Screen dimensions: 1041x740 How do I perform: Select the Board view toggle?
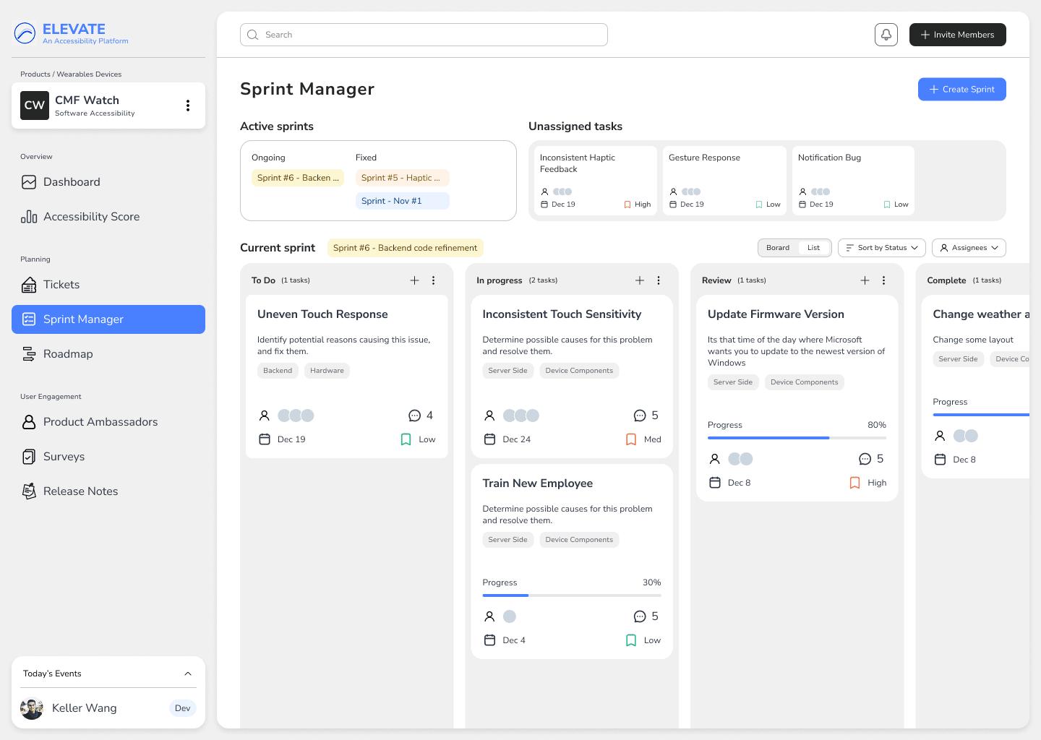[777, 247]
